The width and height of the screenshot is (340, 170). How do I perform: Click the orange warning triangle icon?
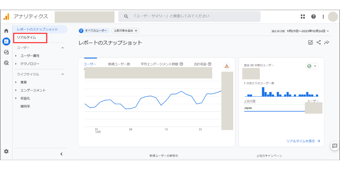(x=227, y=66)
